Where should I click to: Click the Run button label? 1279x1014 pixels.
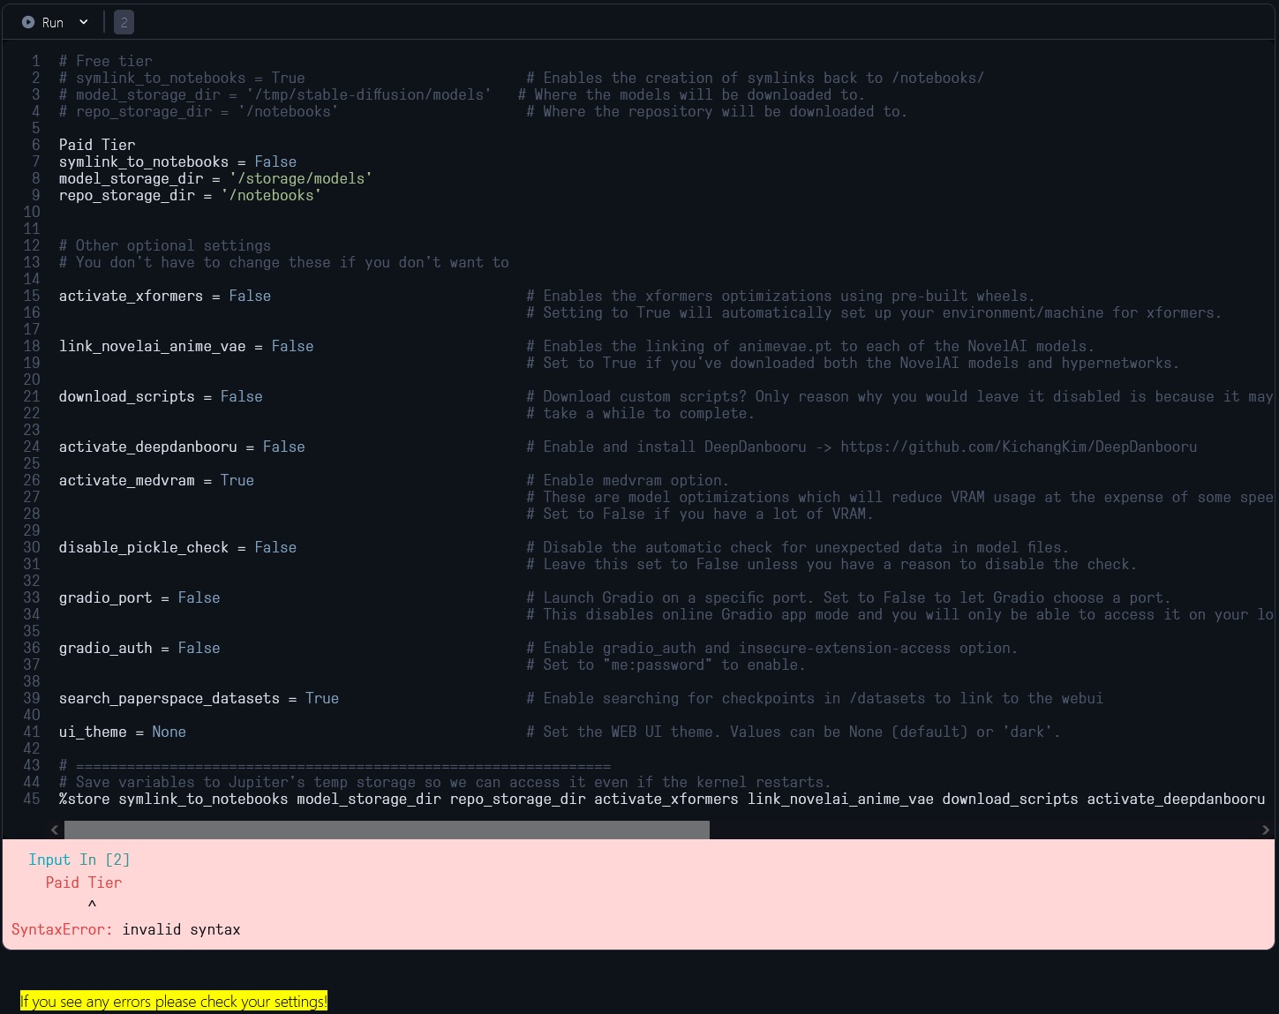point(53,23)
